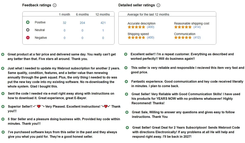Click Reasonable shipping cost count (414)
The image size is (245, 143).
[x=197, y=27]
